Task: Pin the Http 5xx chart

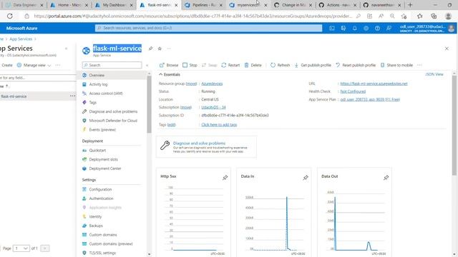Action: coord(225,178)
